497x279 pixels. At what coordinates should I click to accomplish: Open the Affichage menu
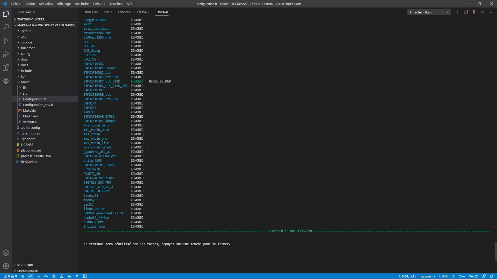pyautogui.click(x=64, y=4)
